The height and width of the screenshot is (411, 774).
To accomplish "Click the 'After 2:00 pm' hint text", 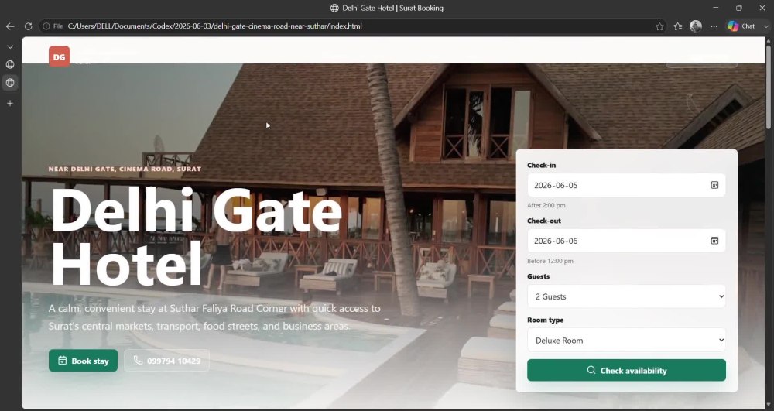I will tap(546, 205).
